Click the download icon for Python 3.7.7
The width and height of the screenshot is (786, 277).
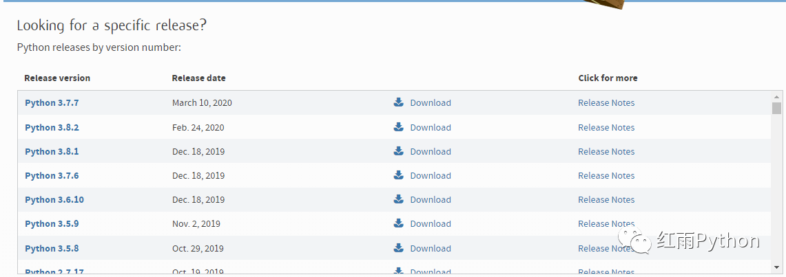(399, 102)
